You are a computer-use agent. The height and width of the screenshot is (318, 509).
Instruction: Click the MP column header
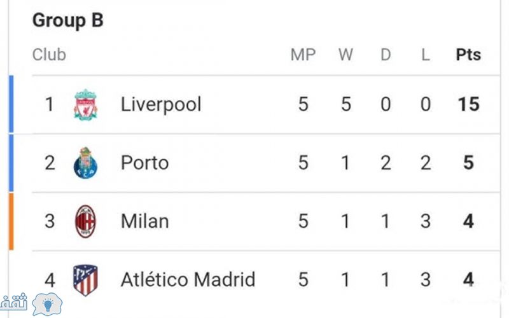[303, 55]
